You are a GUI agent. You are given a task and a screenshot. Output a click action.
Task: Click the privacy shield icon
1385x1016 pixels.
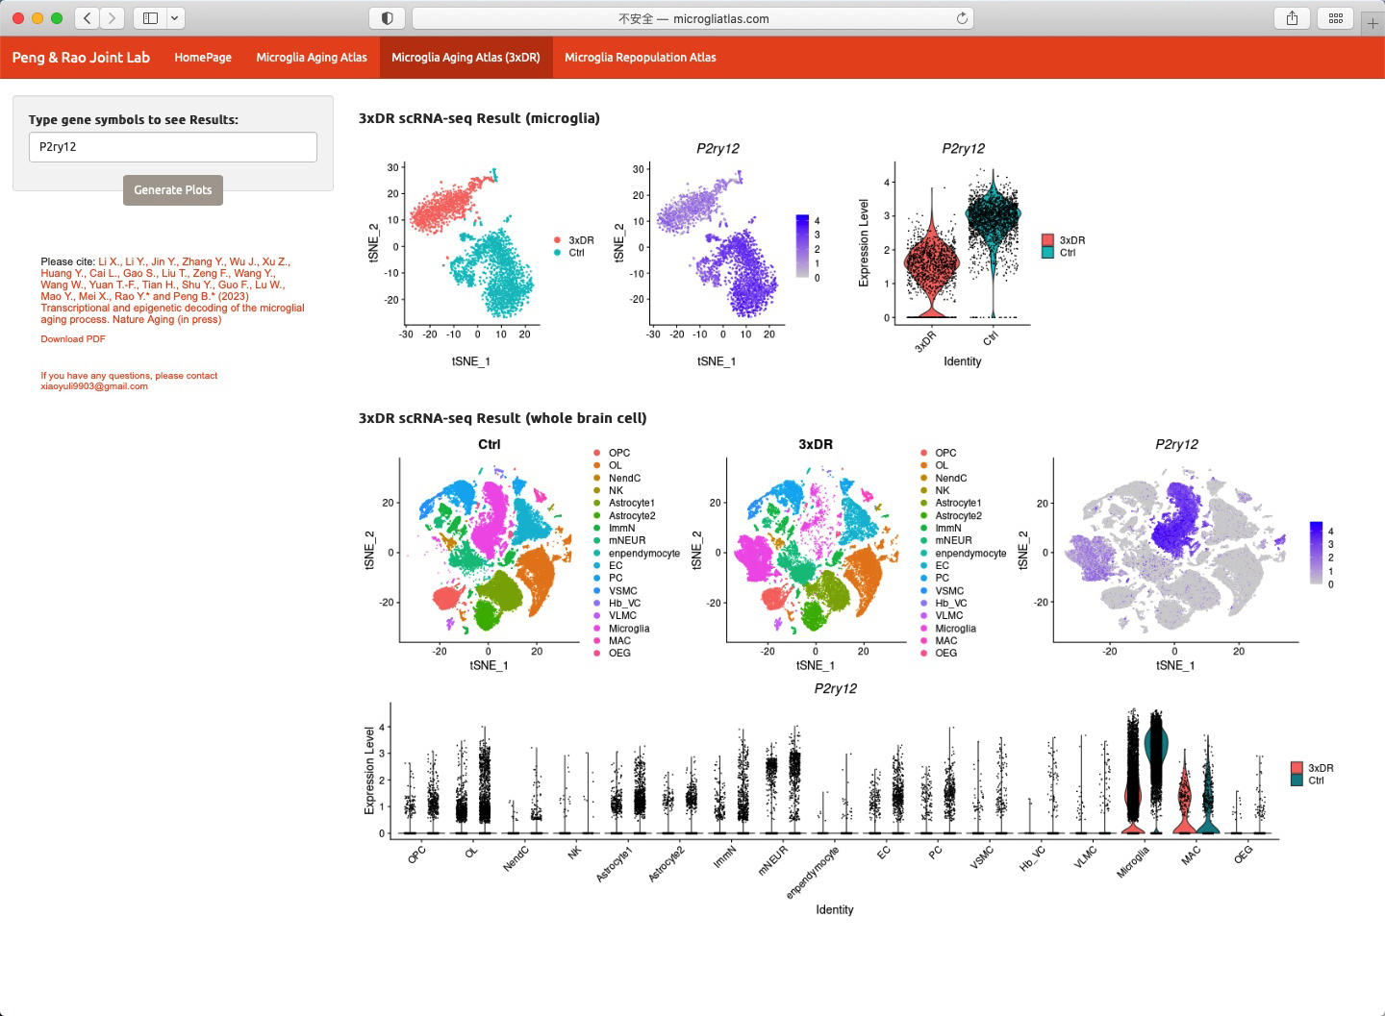point(387,18)
